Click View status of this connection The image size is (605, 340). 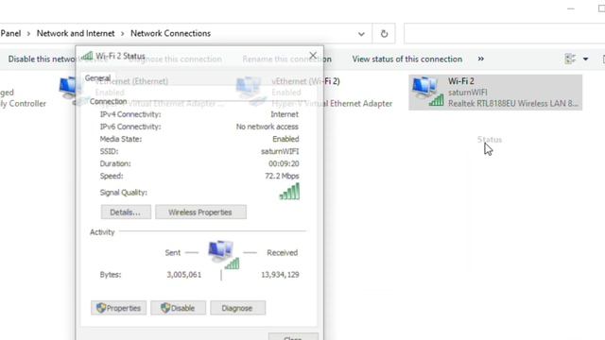407,59
